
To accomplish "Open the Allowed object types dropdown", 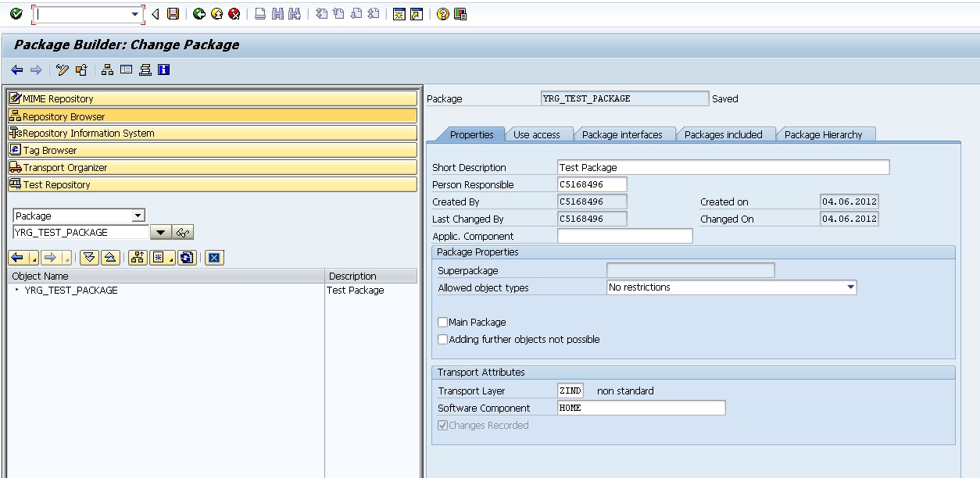I will (851, 287).
